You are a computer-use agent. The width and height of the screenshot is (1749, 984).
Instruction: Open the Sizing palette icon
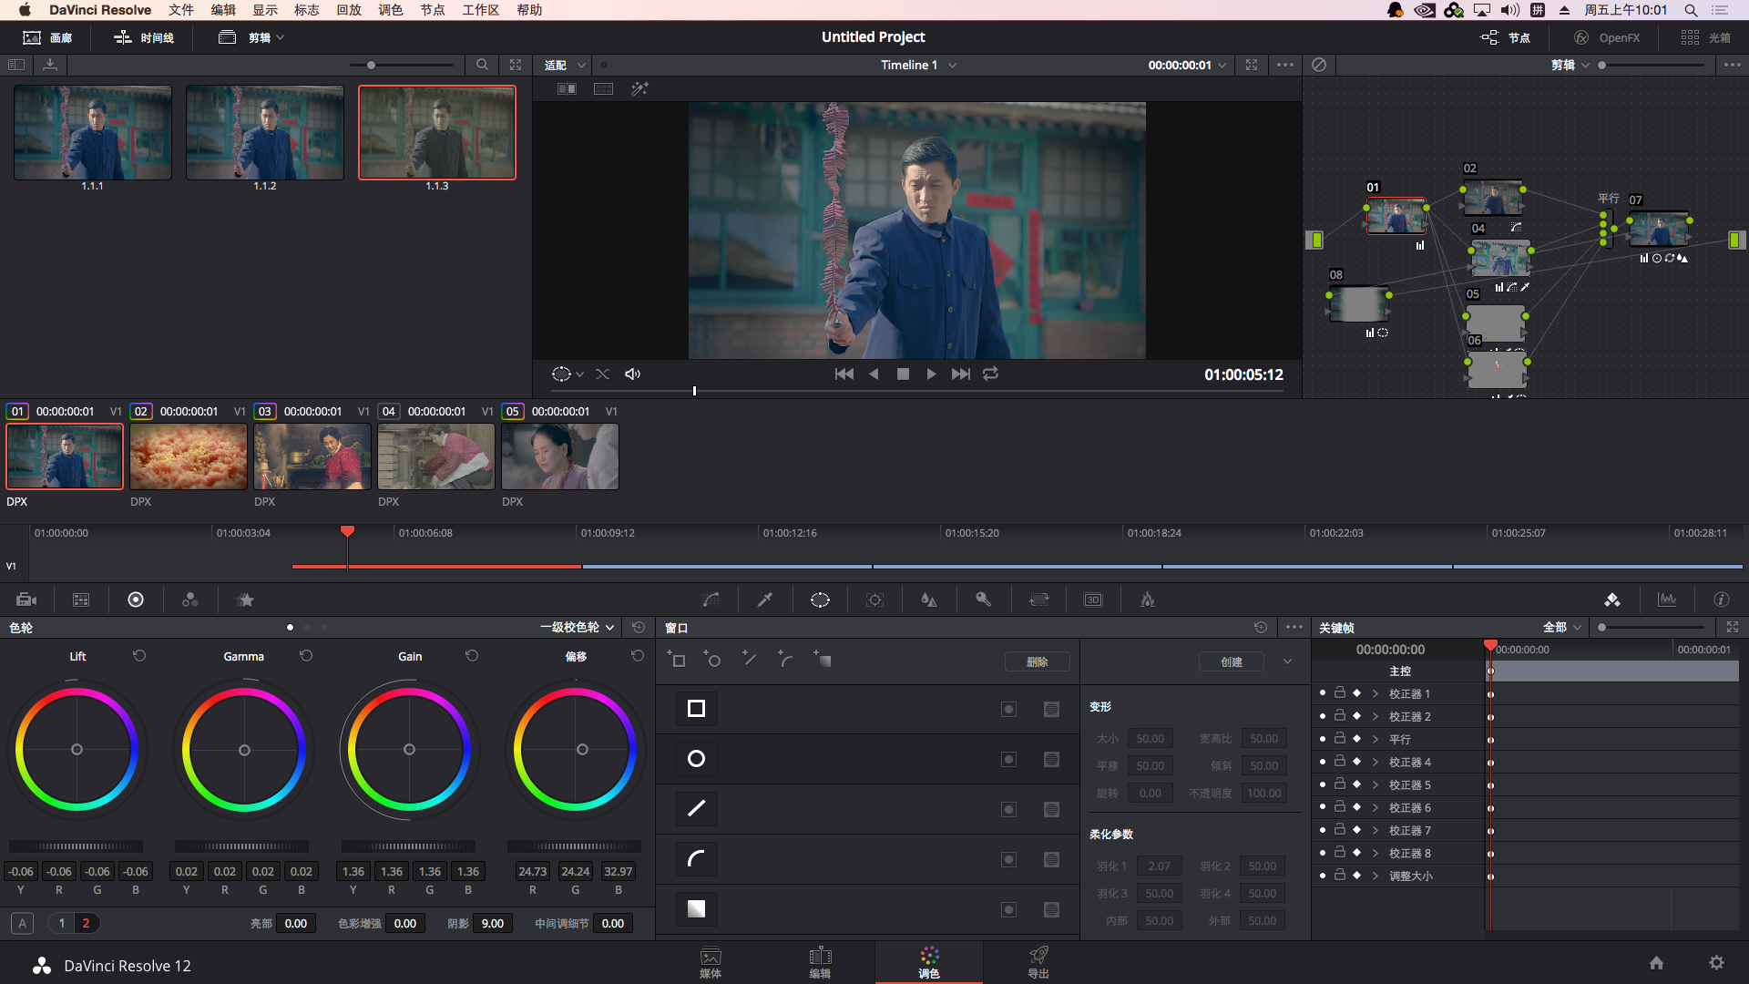1038,600
